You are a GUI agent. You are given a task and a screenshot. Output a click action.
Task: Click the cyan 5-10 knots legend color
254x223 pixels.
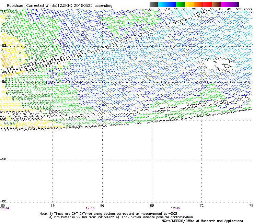point(163,4)
